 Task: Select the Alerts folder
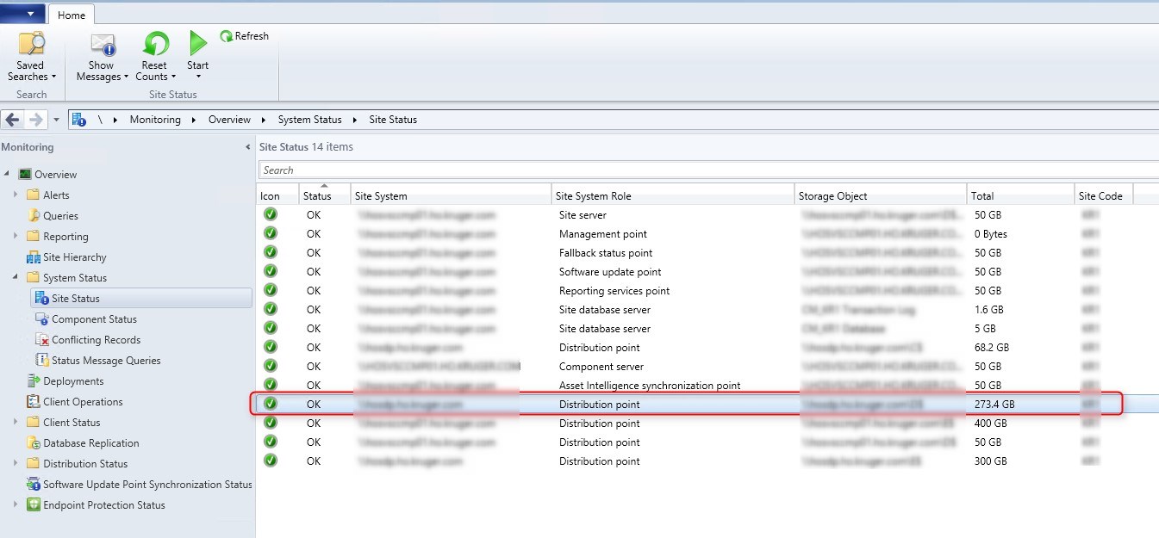tap(56, 195)
